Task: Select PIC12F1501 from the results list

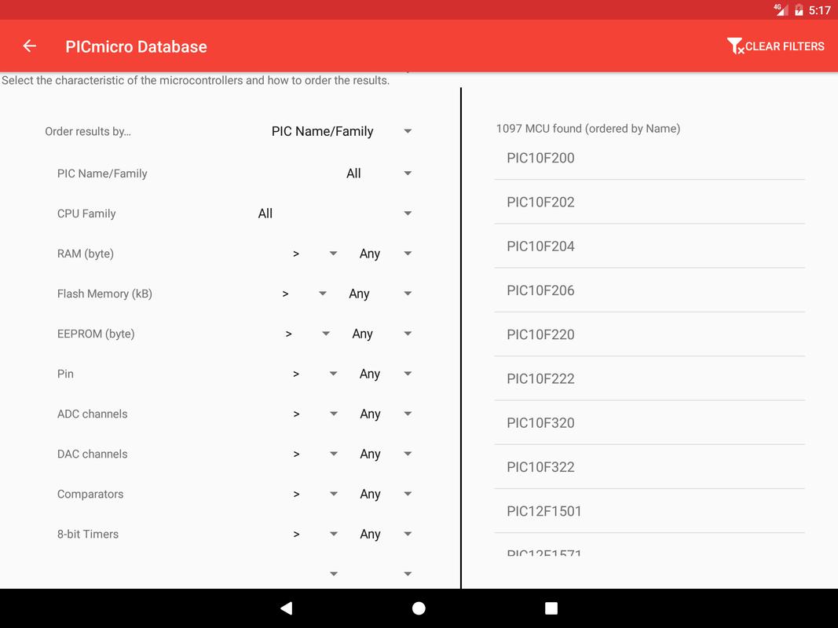Action: pyautogui.click(x=650, y=511)
